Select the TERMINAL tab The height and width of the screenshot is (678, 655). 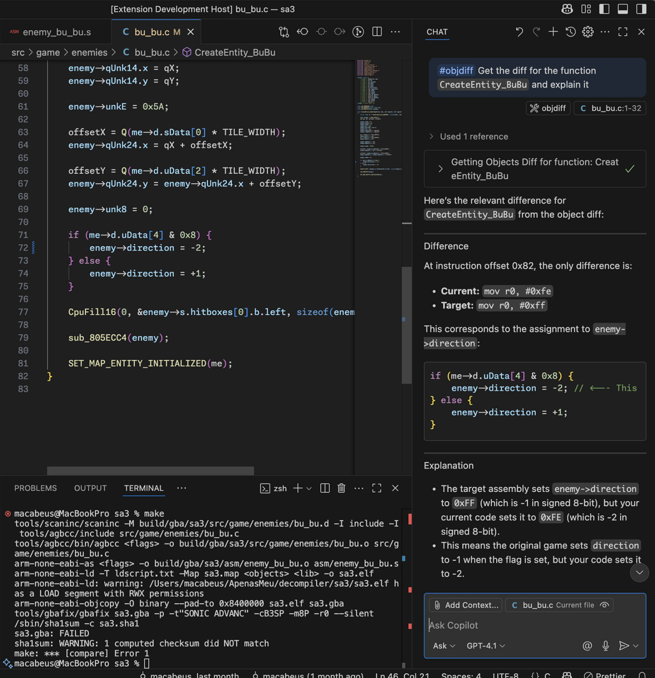click(x=144, y=488)
